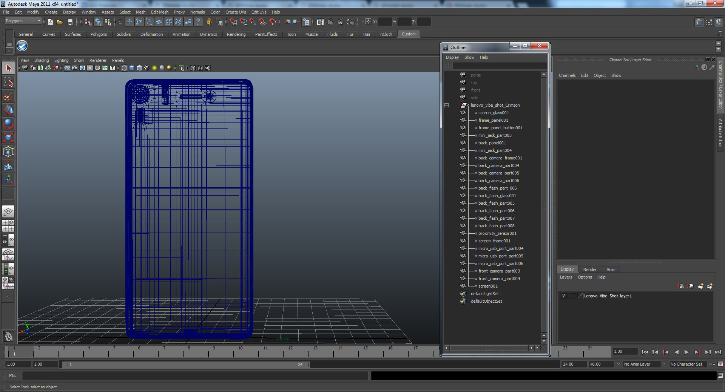This screenshot has height=392, width=725.
Task: Toggle visibility V of Lenovo_Vibe_Shot_layer1
Action: coord(563,296)
